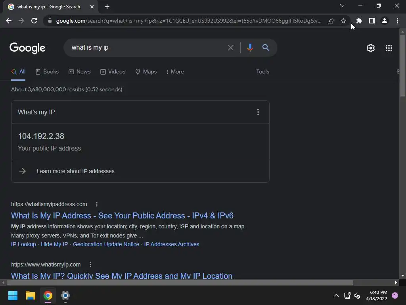Open the Geolocation Update Notice sitelink
Viewport: 406px width, 305px height.
106,244
